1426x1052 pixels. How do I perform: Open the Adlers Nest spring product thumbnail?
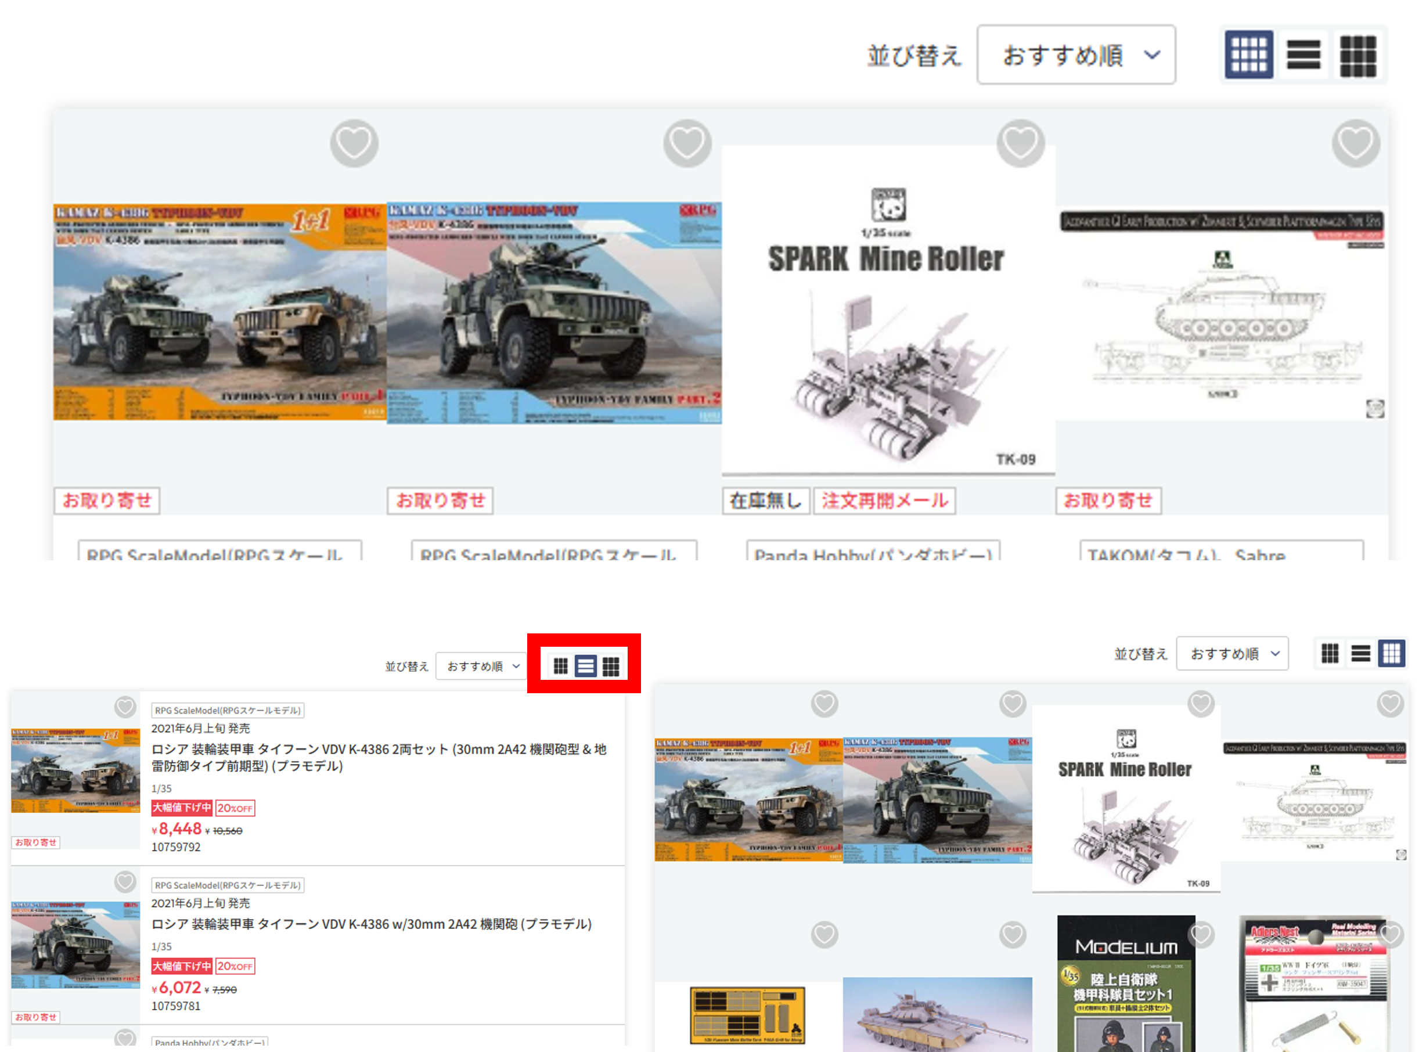1315,984
